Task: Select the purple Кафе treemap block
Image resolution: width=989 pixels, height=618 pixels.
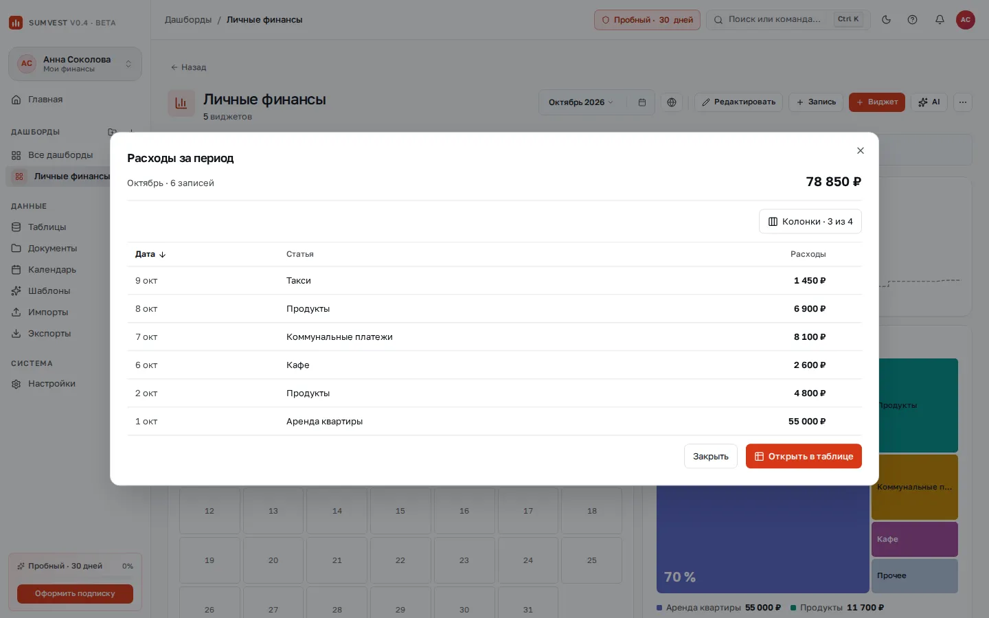Action: coord(915,539)
